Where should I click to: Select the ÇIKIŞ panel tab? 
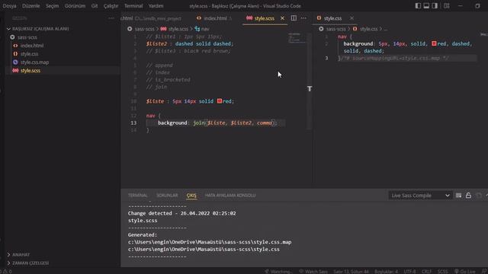coord(191,196)
